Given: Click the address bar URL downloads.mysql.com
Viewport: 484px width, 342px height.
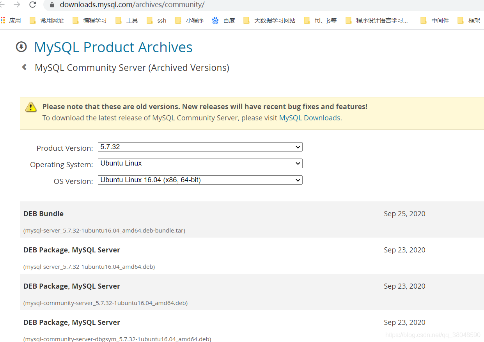Looking at the screenshot, I should click(132, 5).
